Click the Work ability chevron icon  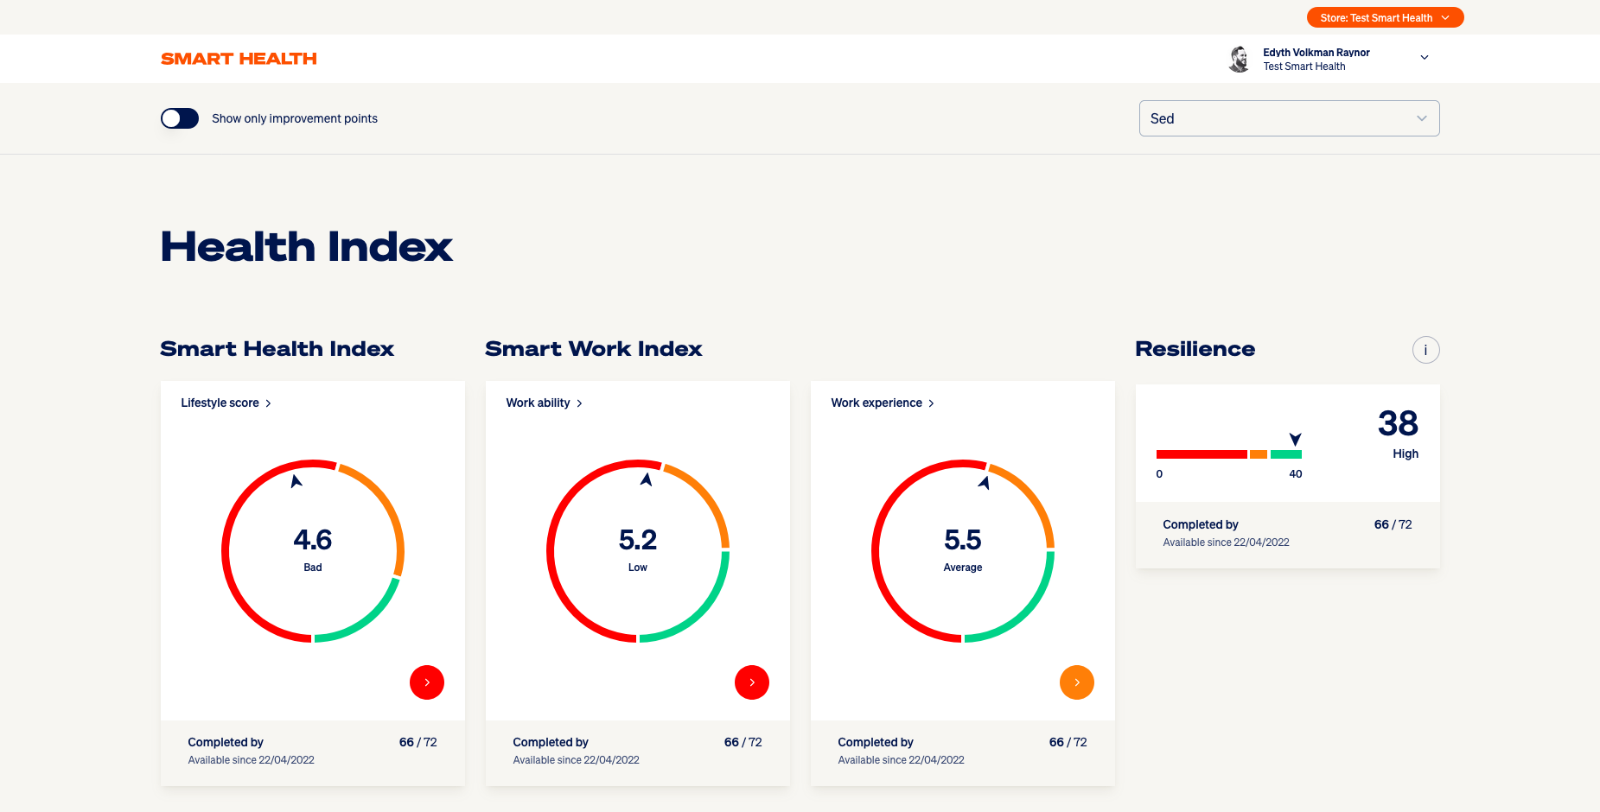point(579,403)
